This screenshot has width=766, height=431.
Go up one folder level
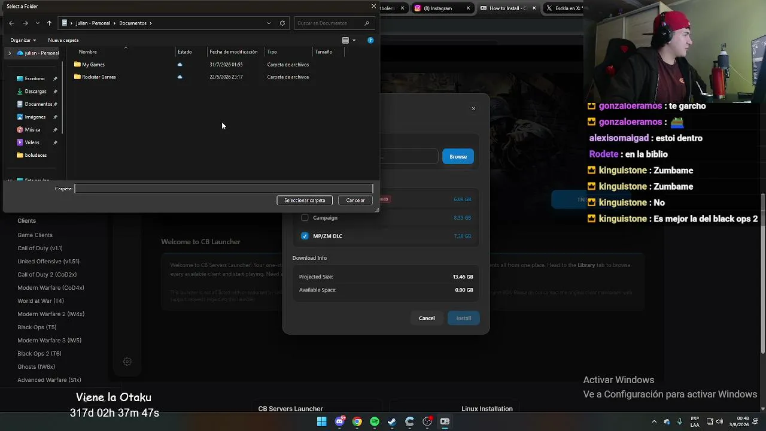[49, 23]
